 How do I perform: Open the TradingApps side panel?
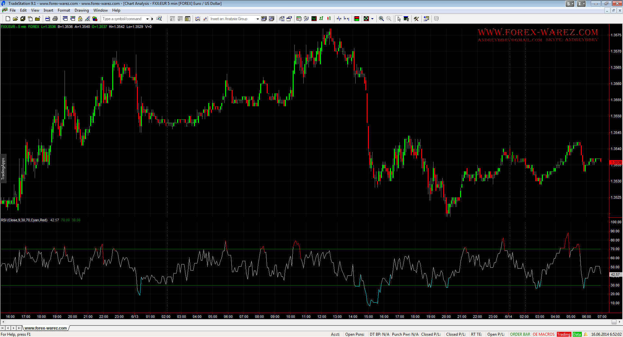click(x=3, y=168)
